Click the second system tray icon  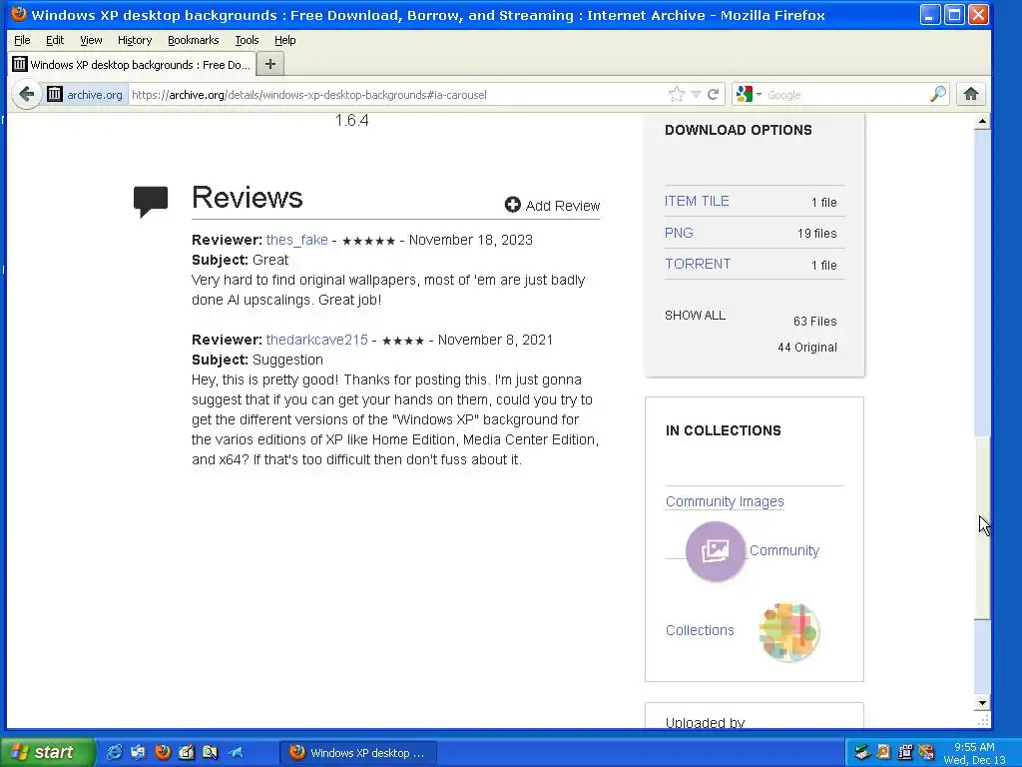(883, 753)
